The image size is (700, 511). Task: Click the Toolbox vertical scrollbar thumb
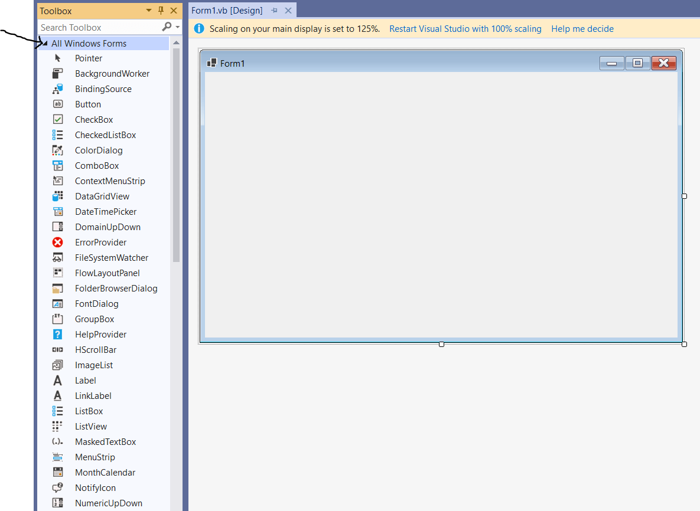point(177,155)
